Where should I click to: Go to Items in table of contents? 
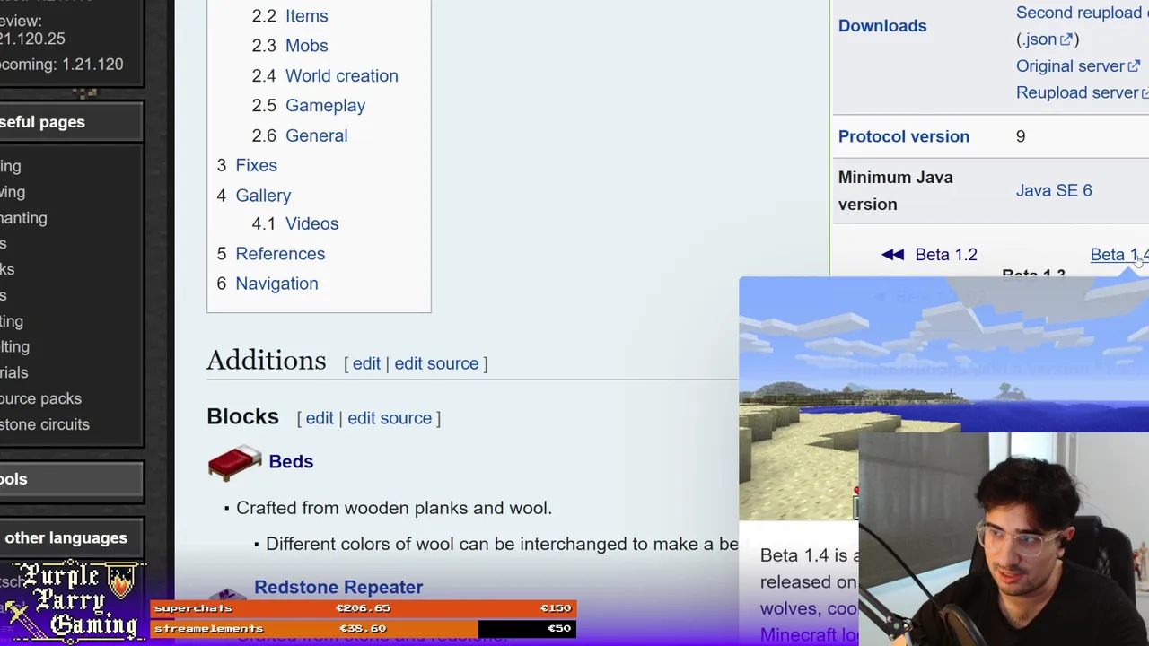click(306, 16)
